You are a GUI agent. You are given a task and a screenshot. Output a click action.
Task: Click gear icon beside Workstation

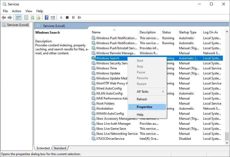click(x=93, y=108)
